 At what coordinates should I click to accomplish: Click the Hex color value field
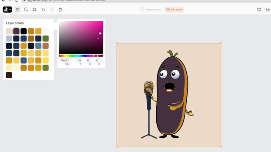click(x=66, y=60)
